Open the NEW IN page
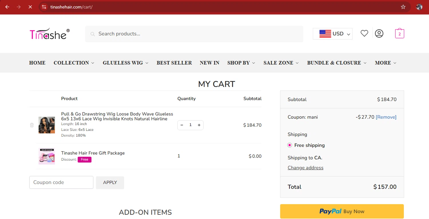Image resolution: width=429 pixels, height=219 pixels. [210, 63]
